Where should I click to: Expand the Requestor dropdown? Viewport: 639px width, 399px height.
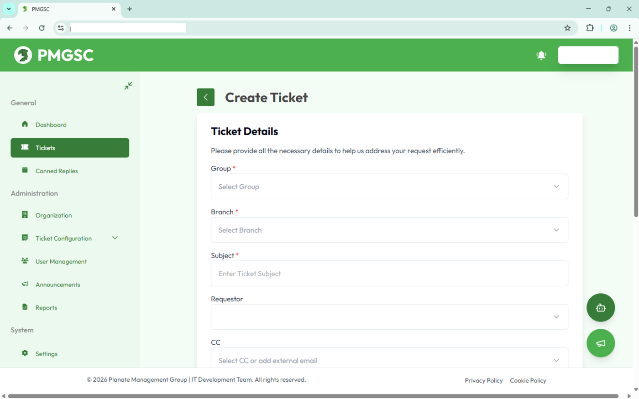tap(389, 317)
